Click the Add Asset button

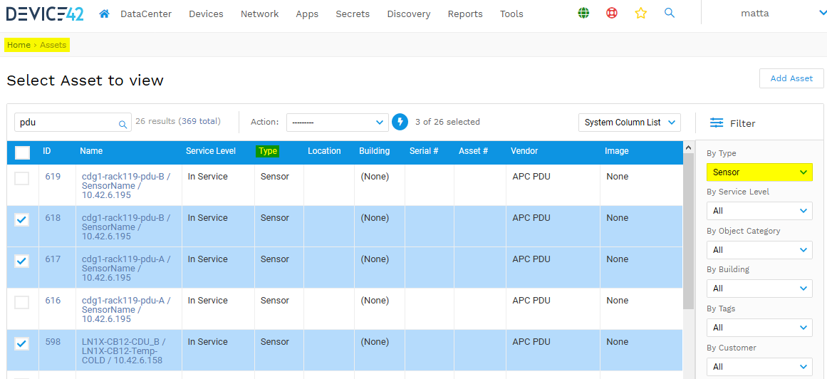coord(791,78)
